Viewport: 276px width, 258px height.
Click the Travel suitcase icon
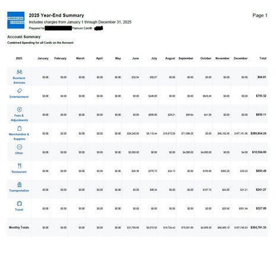click(x=20, y=203)
